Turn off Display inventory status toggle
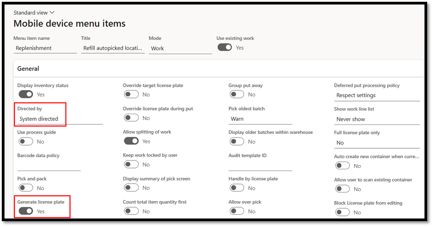The width and height of the screenshot is (433, 227). point(26,94)
